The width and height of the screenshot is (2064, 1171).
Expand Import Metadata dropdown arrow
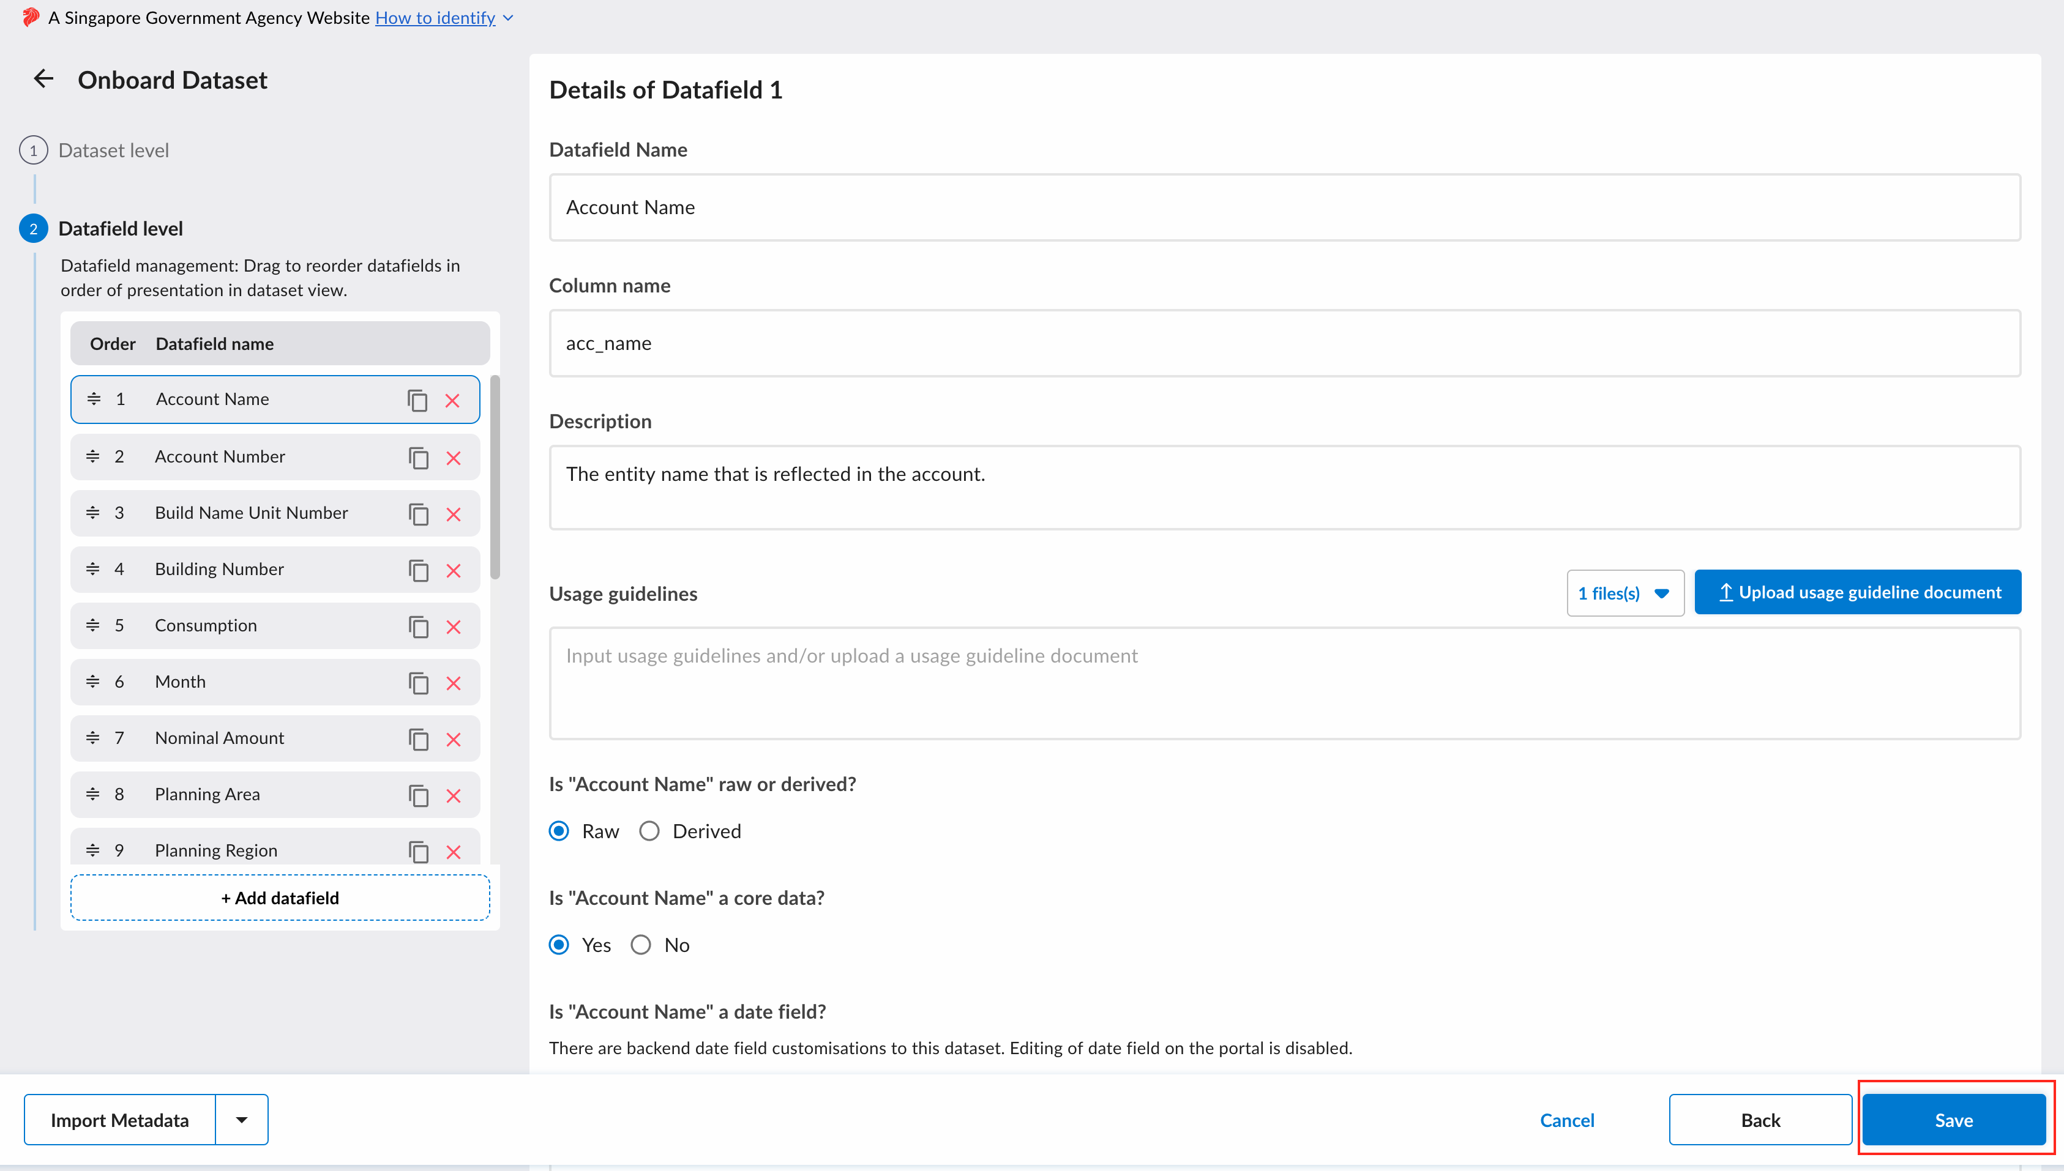coord(241,1120)
